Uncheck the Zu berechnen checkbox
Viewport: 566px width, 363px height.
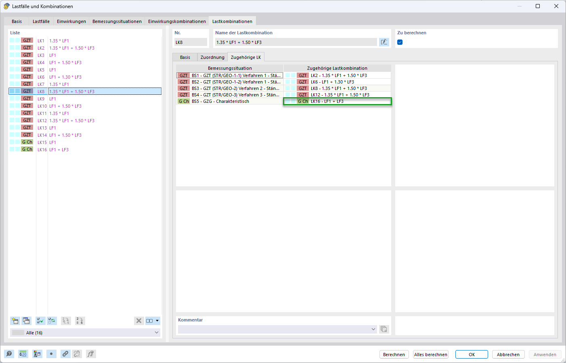[400, 42]
